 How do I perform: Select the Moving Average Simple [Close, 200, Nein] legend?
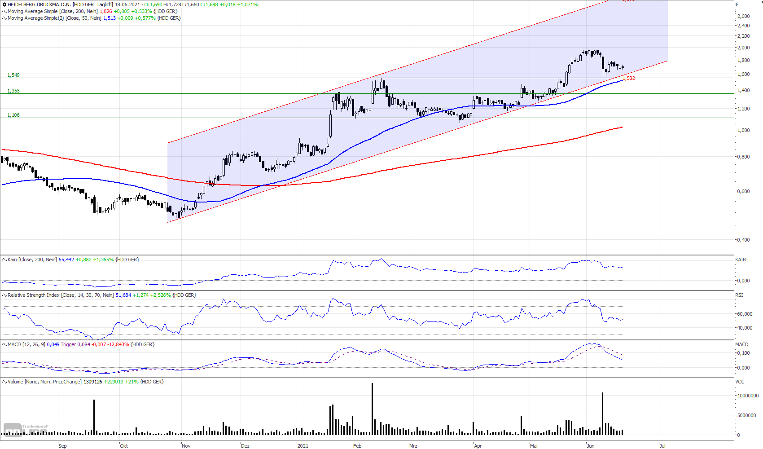click(x=53, y=11)
